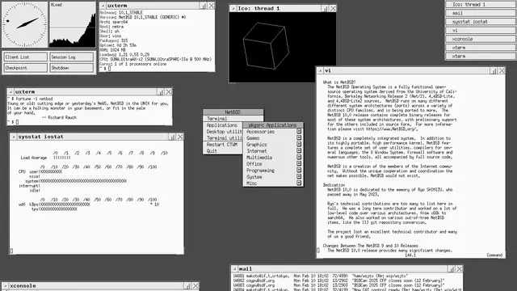
Task: Expand the Accessories submenu arrow
Action: (299, 131)
